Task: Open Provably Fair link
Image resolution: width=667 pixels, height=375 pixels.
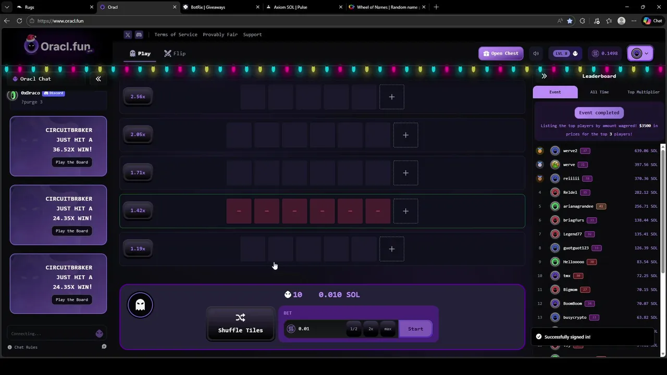Action: (x=220, y=35)
